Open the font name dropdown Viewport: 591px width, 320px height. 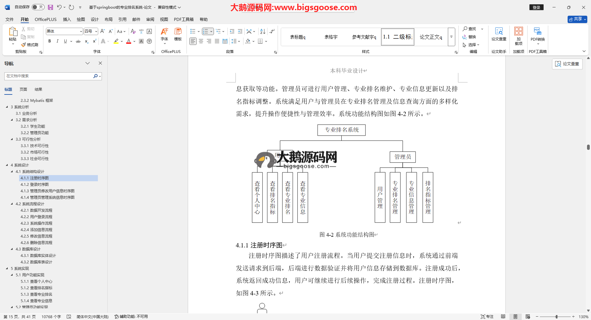pyautogui.click(x=81, y=31)
